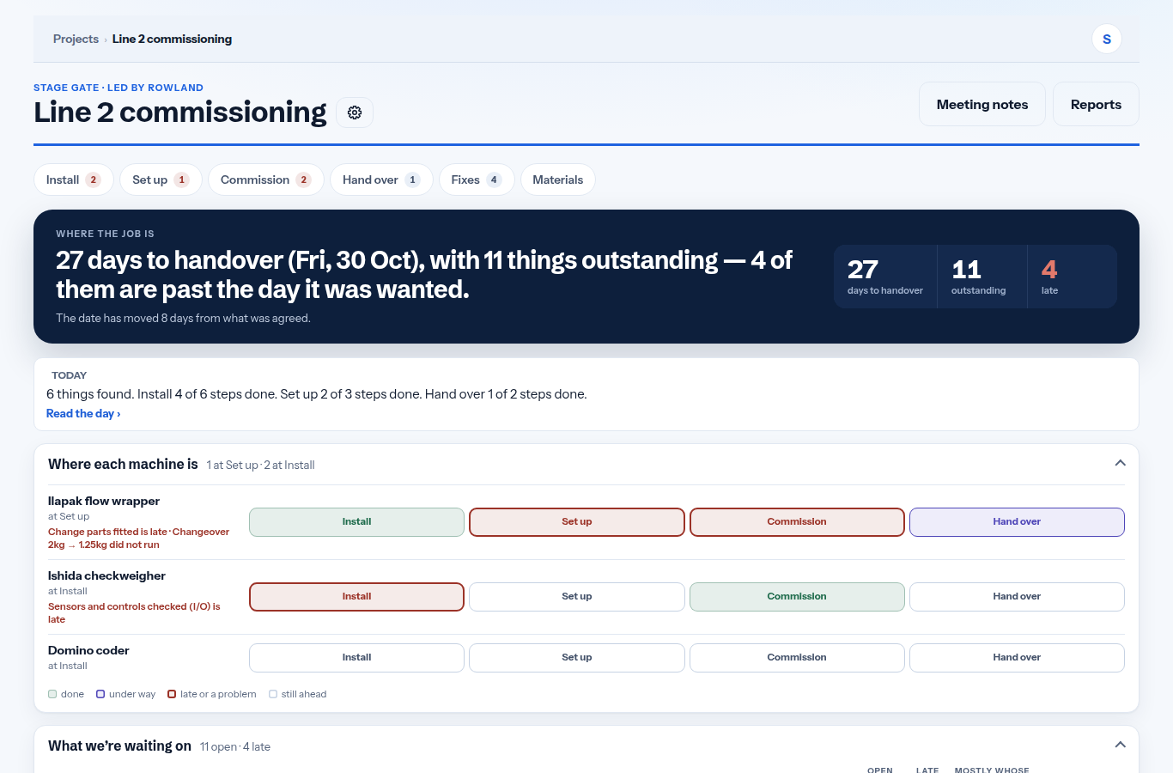1173x773 pixels.
Task: Click Ilapak flow wrapper Set up stage
Action: point(577,522)
